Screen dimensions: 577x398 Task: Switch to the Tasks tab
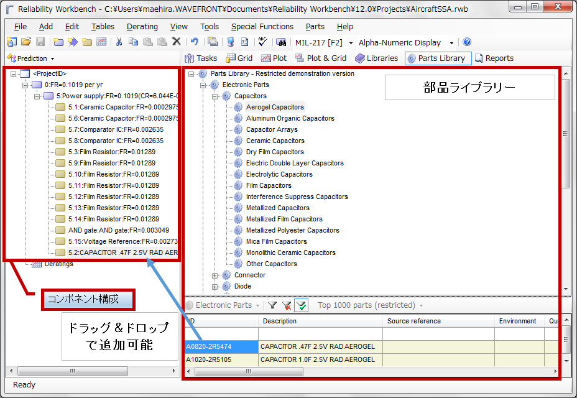[x=201, y=58]
